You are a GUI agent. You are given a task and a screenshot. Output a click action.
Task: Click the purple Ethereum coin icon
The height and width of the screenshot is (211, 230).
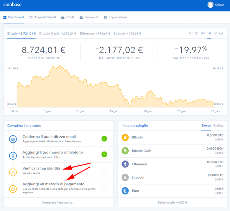click(x=125, y=164)
